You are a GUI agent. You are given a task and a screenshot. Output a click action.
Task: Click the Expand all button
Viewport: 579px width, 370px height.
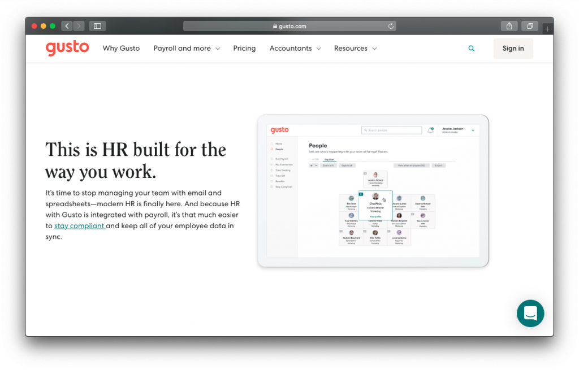click(347, 166)
